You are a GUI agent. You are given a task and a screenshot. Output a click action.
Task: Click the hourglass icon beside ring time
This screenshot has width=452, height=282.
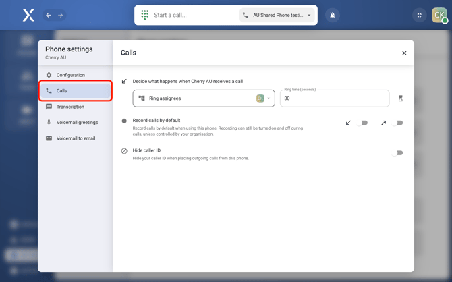[401, 98]
